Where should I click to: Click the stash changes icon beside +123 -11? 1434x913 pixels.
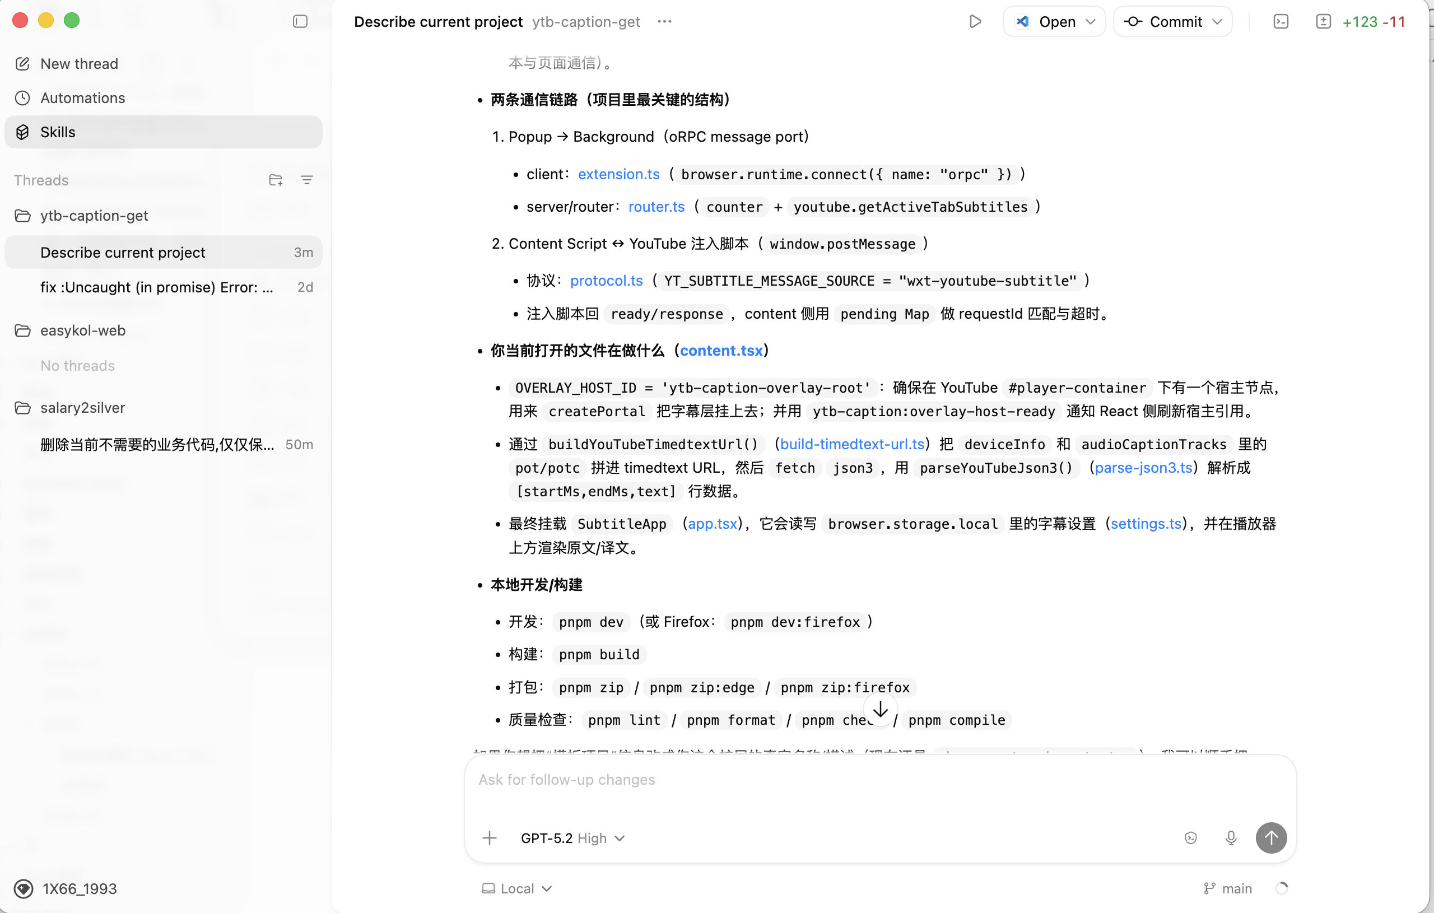(1323, 21)
